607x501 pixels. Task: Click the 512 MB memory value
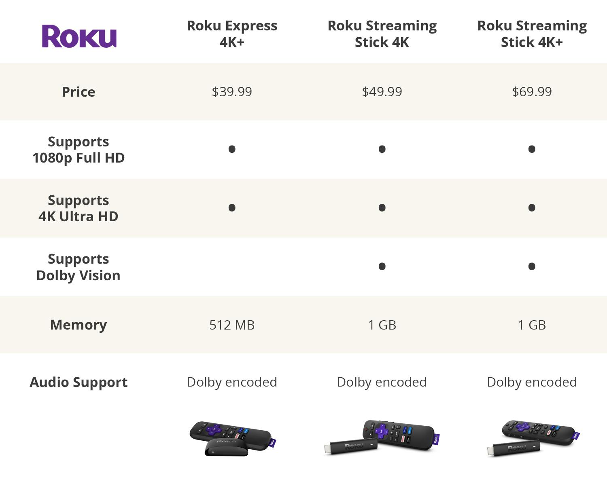click(x=232, y=325)
